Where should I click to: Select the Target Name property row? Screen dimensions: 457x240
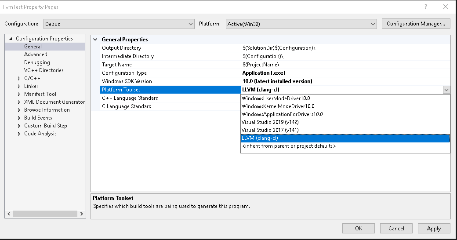coord(275,65)
